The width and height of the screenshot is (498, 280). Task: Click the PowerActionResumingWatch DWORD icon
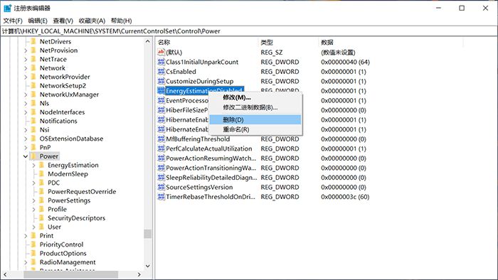[x=161, y=158]
